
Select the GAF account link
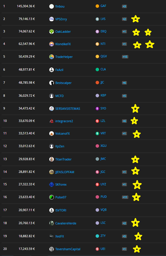[103, 6]
